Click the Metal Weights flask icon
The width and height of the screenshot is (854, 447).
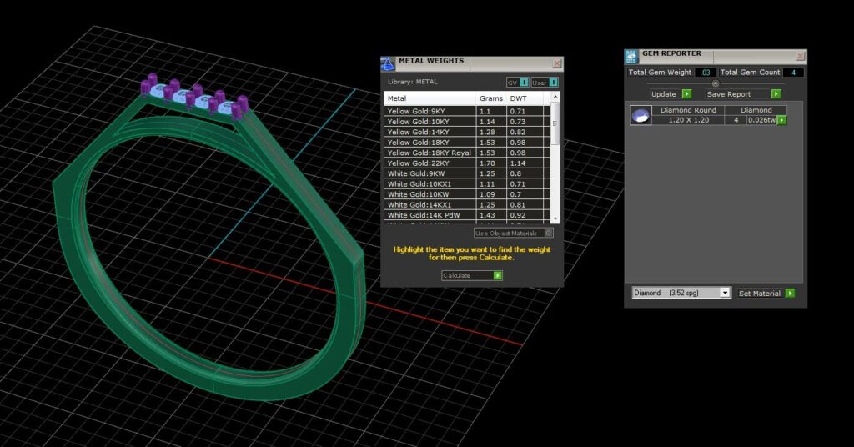[x=388, y=63]
